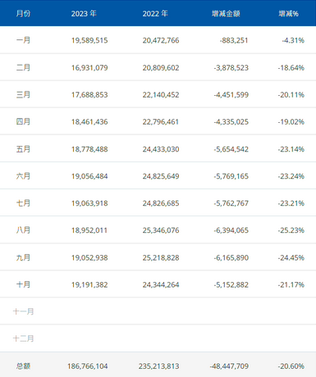The height and width of the screenshot is (377, 316).
Task: Select 八月 2022 value 25,346,076
Action: tap(161, 230)
